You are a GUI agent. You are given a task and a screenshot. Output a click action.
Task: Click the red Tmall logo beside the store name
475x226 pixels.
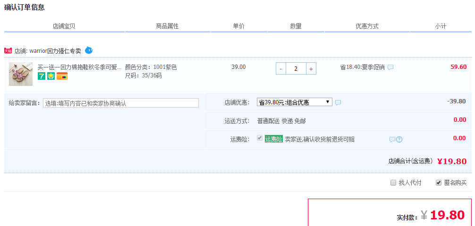8,51
